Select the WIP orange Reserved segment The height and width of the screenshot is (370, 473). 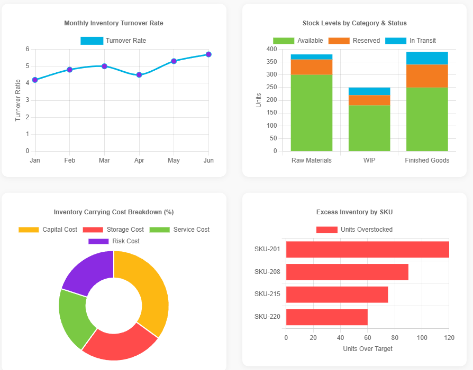click(x=369, y=100)
